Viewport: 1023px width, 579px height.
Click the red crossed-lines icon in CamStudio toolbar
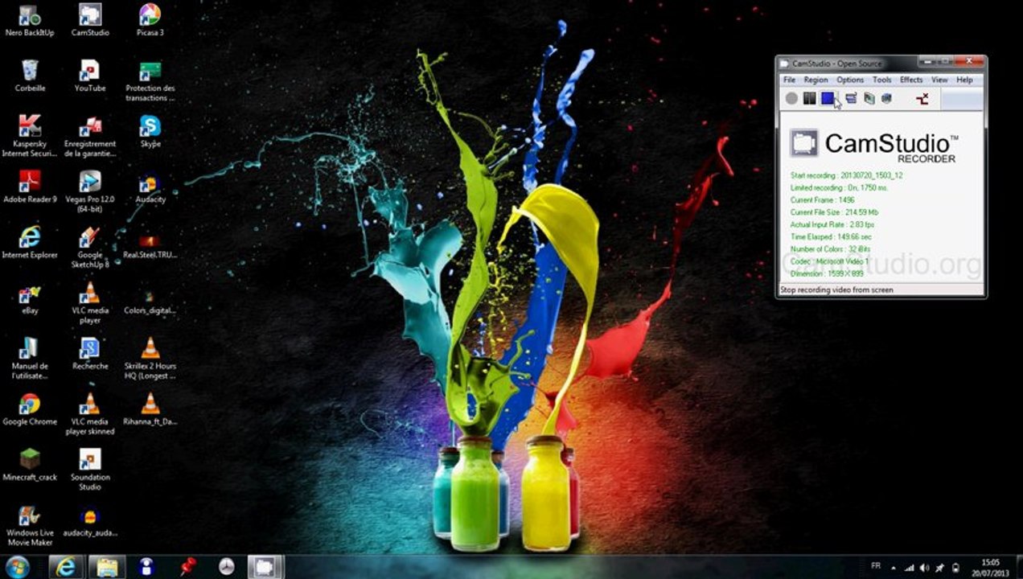(x=922, y=98)
